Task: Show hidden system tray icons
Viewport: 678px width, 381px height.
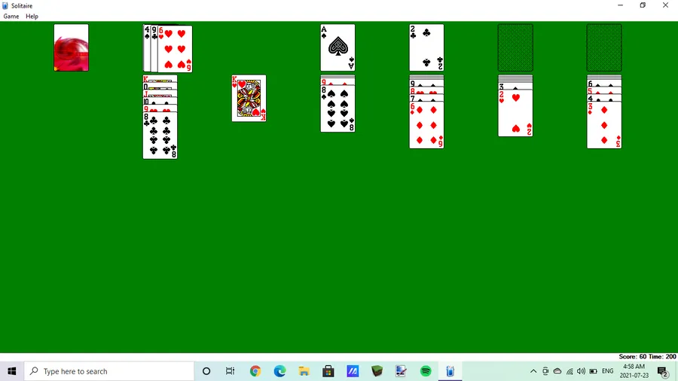Action: (x=533, y=371)
